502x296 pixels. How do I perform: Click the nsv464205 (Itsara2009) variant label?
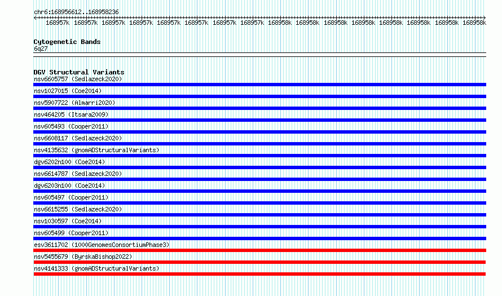[71, 114]
